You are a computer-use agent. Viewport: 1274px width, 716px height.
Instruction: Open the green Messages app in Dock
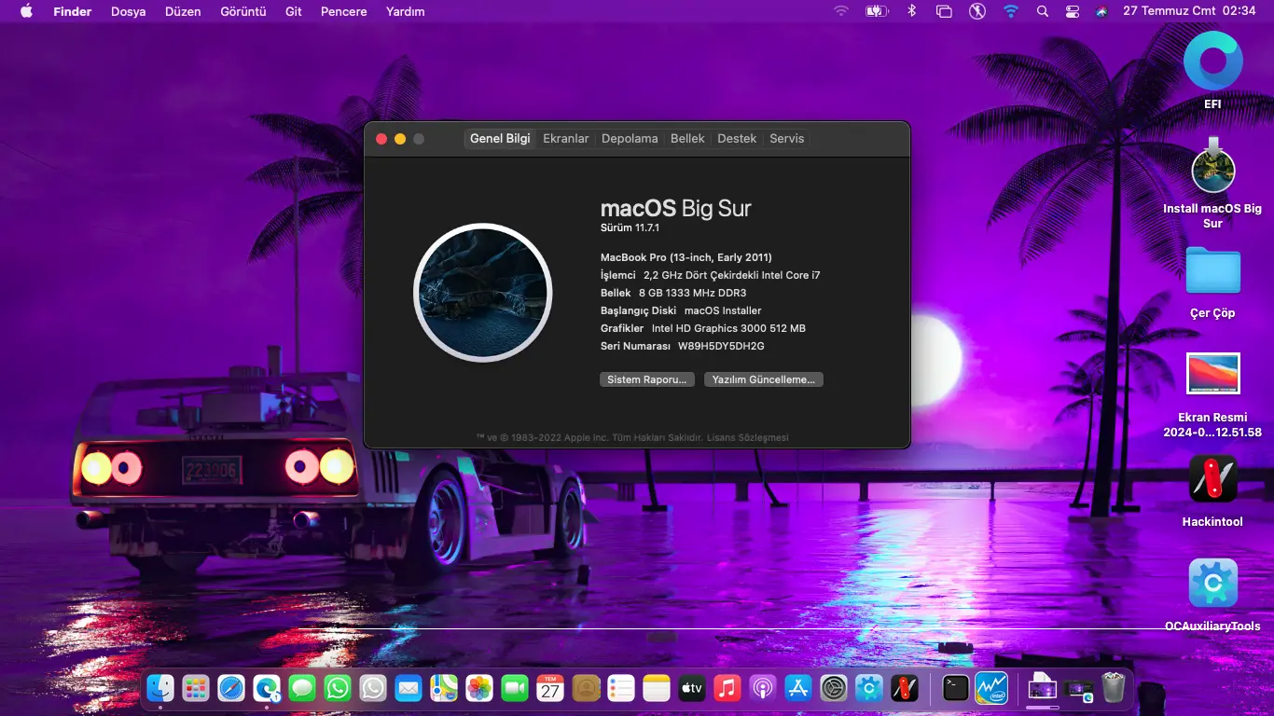302,688
